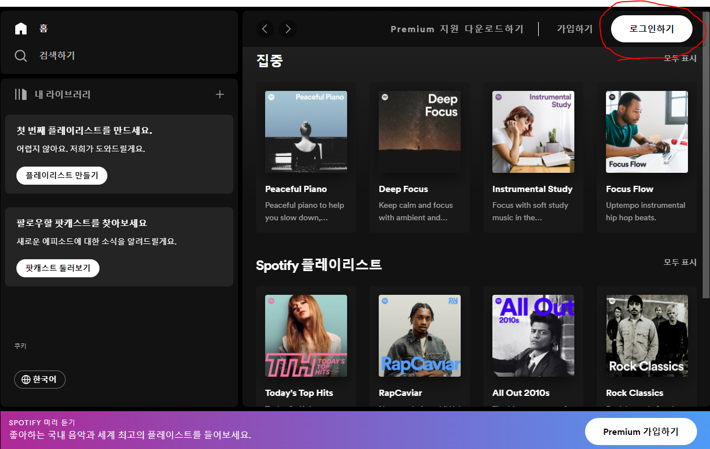Show all in 집중 section (모두 표시)
Image resolution: width=710 pixels, height=449 pixels.
point(680,59)
